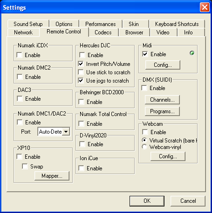Tick D-Vinyl2020 Enable checkbox
Screen dimensions: 212x213
click(x=82, y=144)
